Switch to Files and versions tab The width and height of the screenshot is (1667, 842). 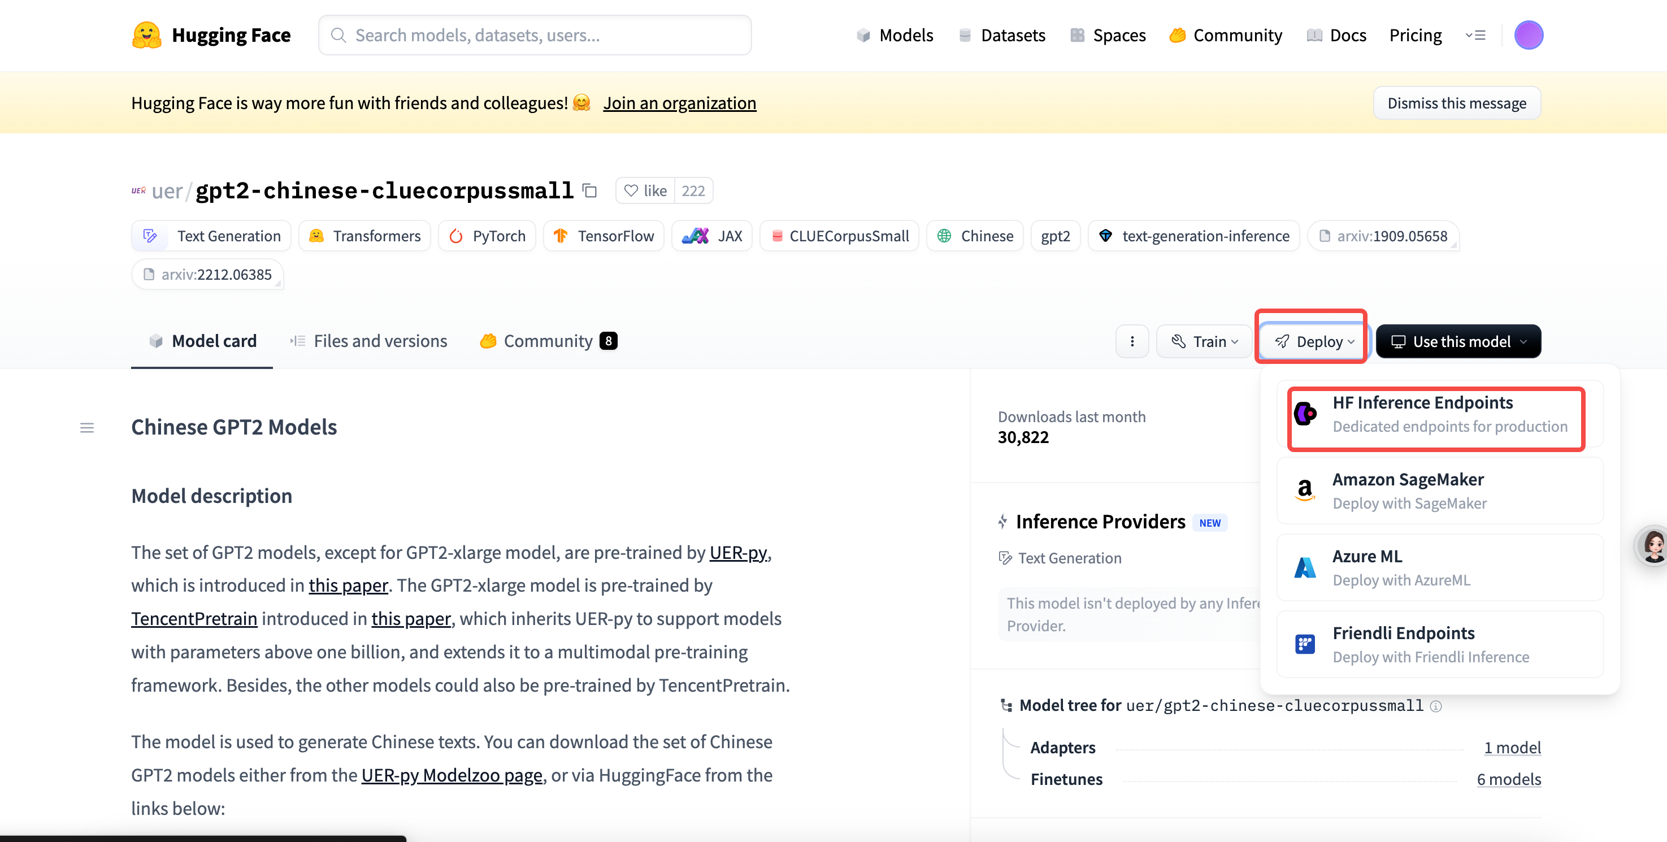tap(369, 341)
